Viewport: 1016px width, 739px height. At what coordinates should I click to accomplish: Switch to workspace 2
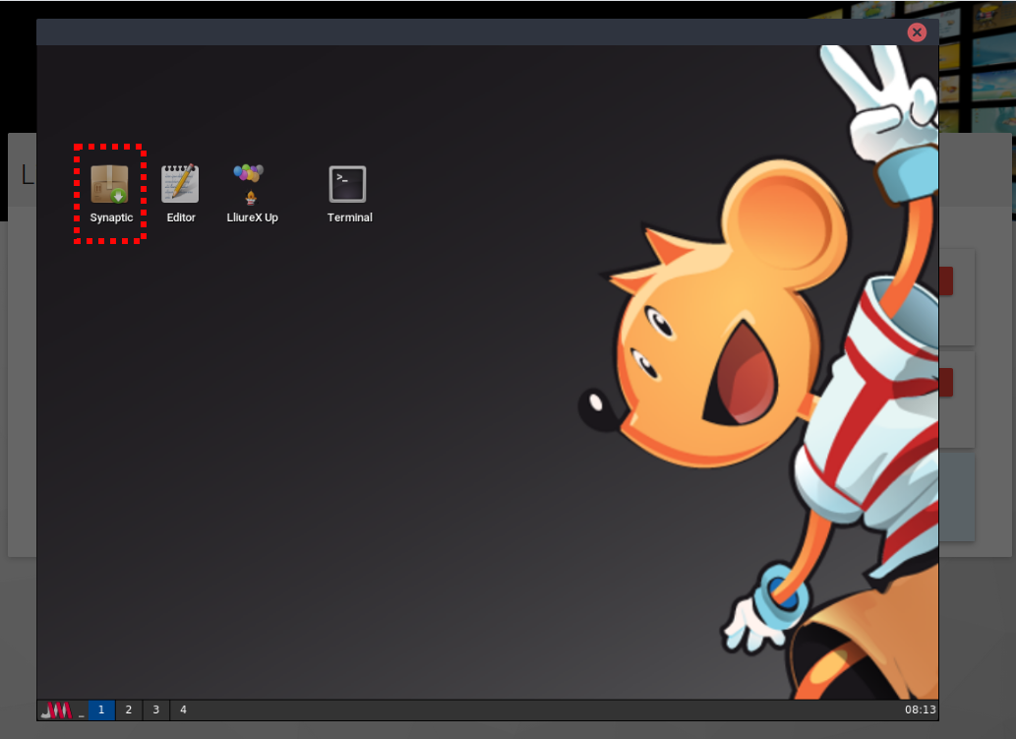click(129, 709)
